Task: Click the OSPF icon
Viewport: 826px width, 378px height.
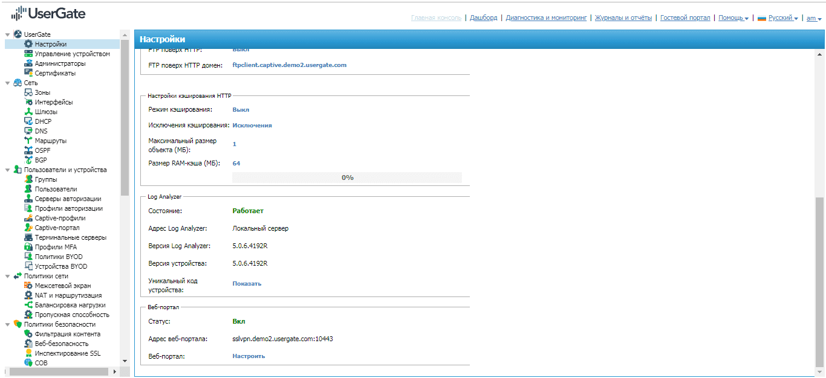Action: (x=28, y=150)
